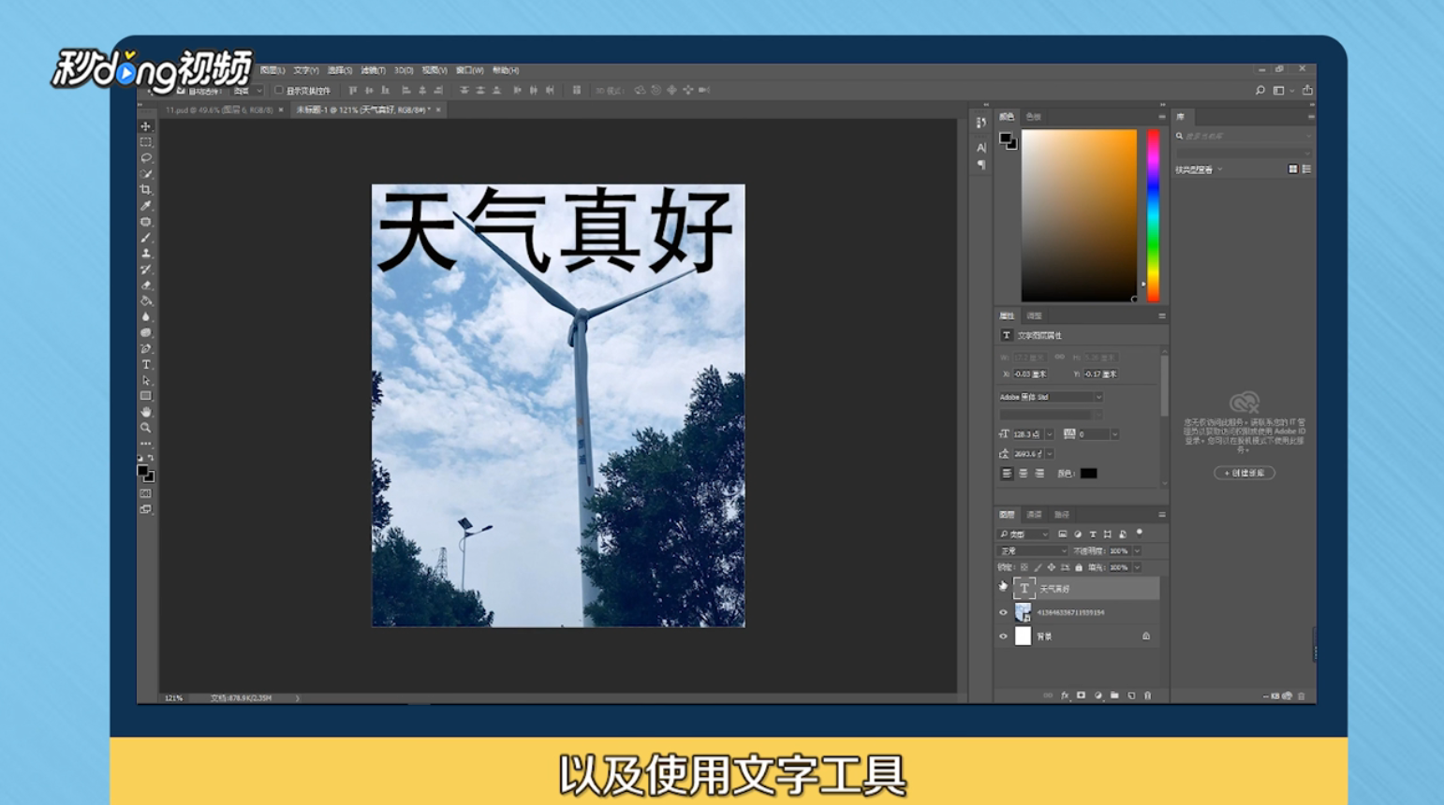The width and height of the screenshot is (1444, 805).
Task: Open the 文字(Y) Type menu
Action: click(x=306, y=70)
